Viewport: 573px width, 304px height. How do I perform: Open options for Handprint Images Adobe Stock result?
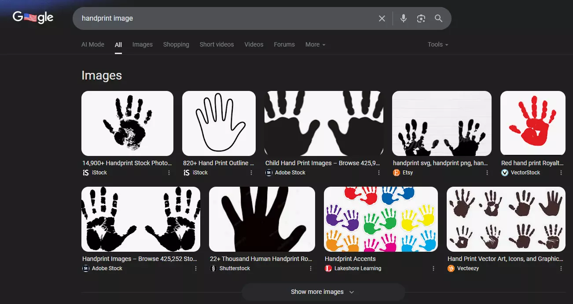[x=196, y=268]
